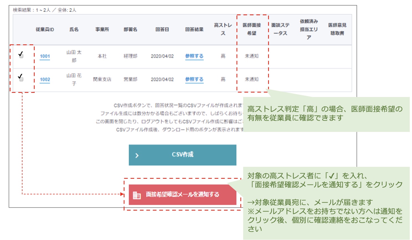Select the 事業所 column header
The image size is (412, 240).
(102, 29)
